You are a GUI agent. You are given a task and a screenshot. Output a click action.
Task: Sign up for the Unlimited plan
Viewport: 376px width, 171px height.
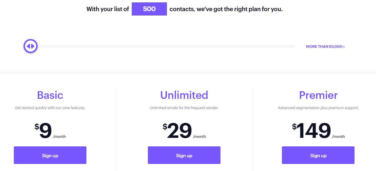tap(184, 155)
